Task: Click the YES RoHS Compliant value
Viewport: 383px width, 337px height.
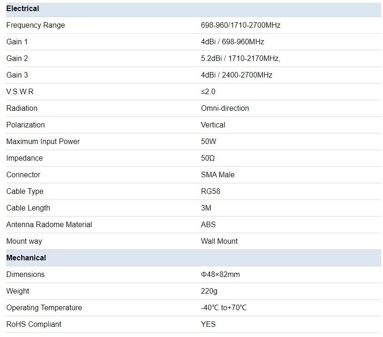Action: (208, 324)
